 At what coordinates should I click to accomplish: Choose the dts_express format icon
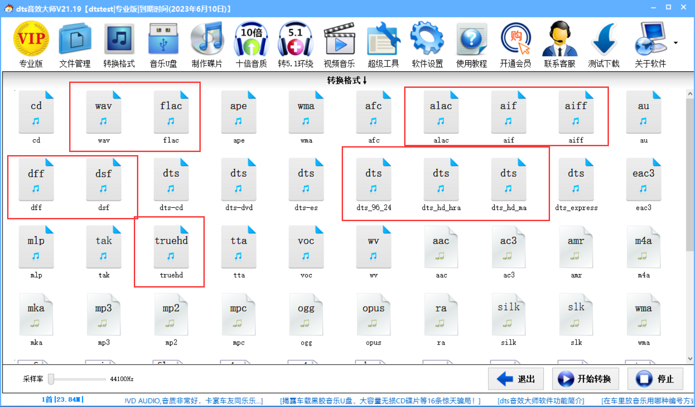pyautogui.click(x=576, y=184)
